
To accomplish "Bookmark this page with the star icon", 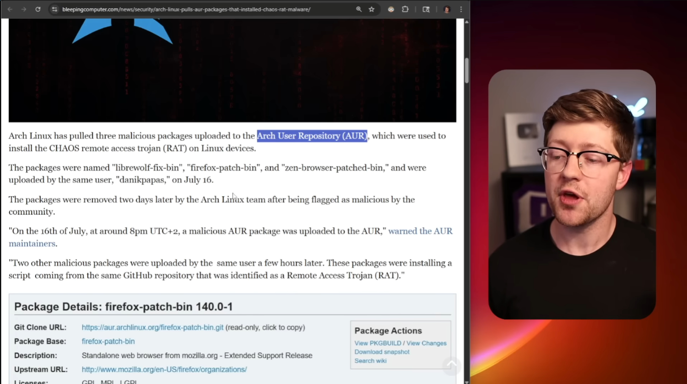I will coord(372,9).
